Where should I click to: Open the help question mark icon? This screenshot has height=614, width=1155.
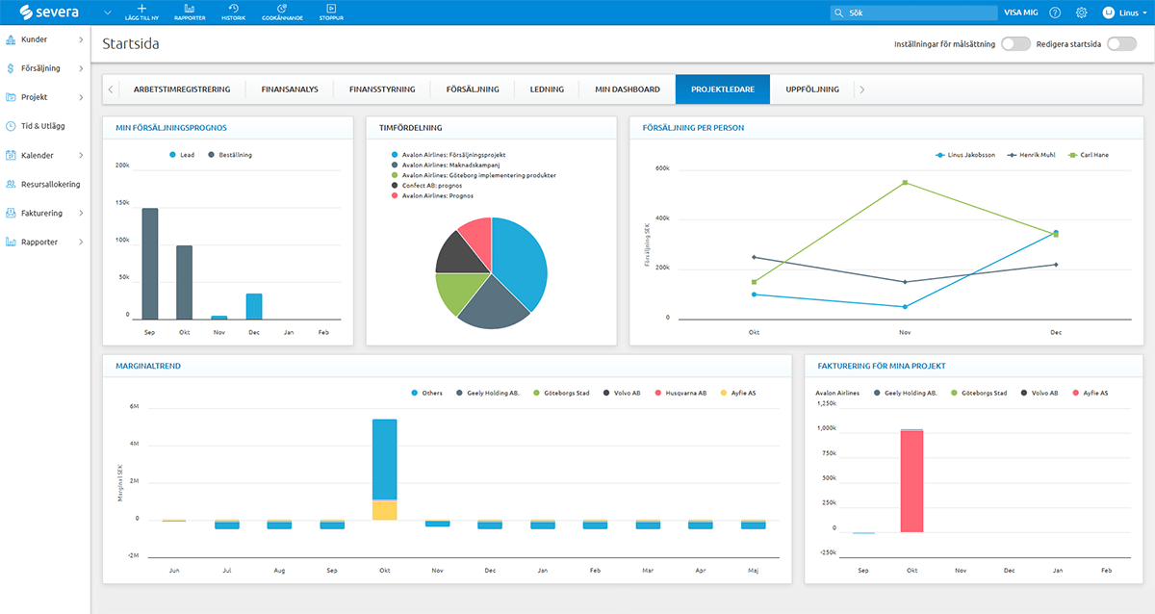coord(1055,13)
